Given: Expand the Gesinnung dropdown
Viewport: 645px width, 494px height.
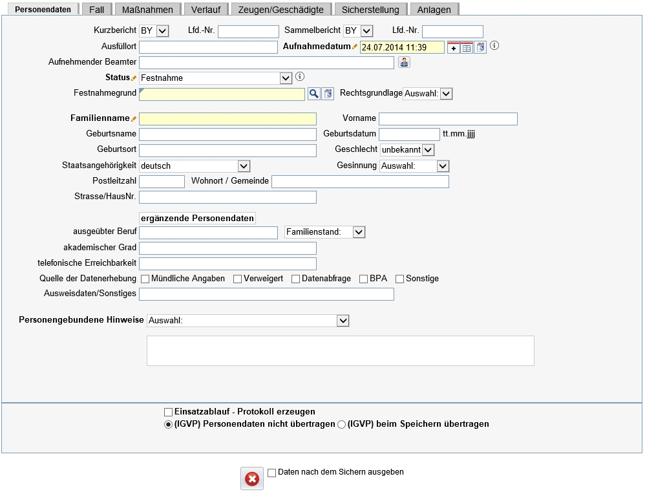Looking at the screenshot, I should coord(414,166).
